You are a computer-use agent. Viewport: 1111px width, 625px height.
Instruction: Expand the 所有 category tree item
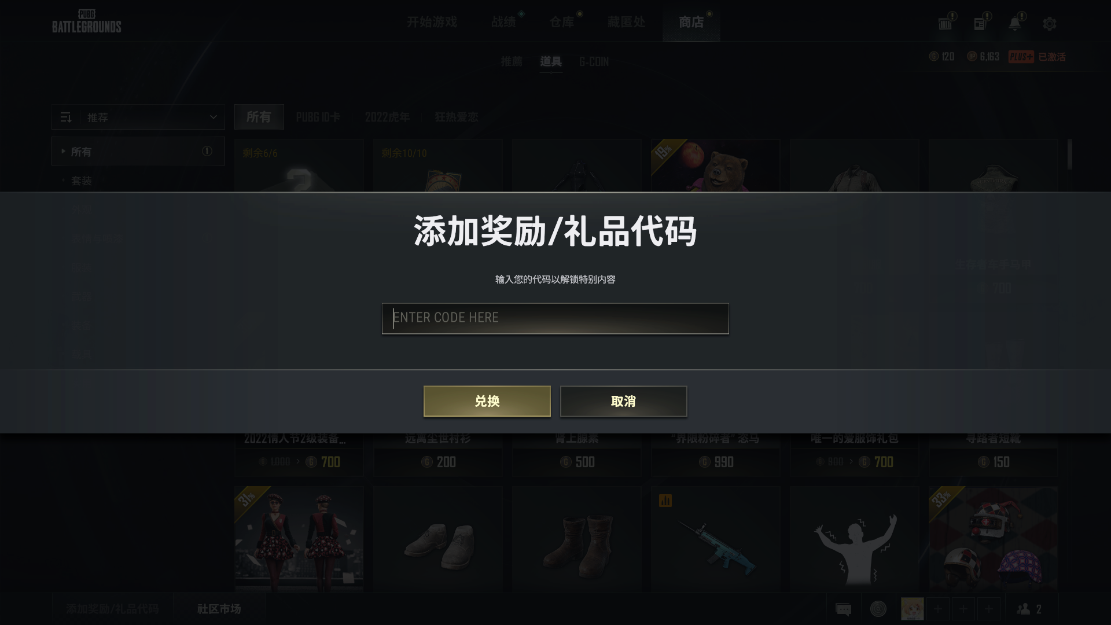tap(138, 151)
